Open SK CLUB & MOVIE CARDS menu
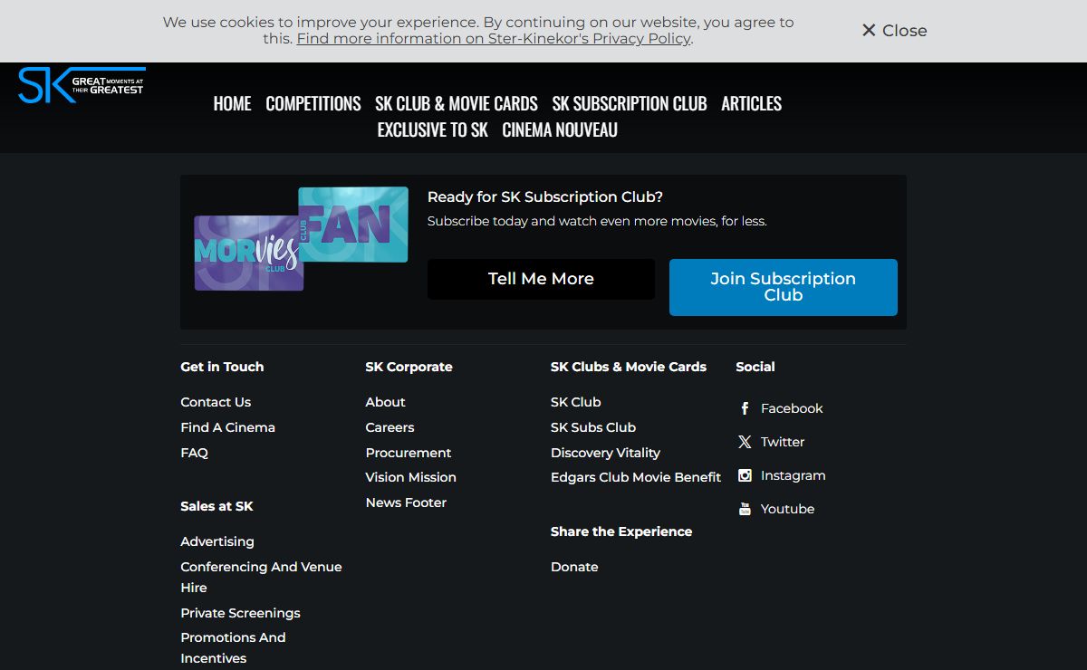This screenshot has height=670, width=1087. [x=457, y=103]
